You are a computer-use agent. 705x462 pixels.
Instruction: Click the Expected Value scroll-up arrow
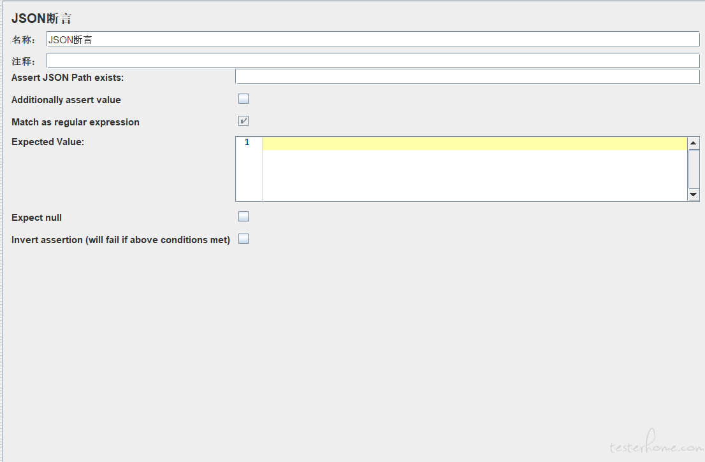pyautogui.click(x=694, y=143)
